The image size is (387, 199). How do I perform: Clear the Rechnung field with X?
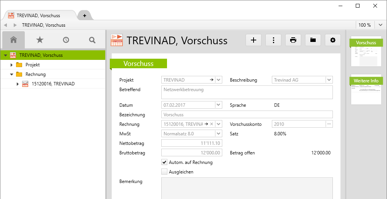(212, 124)
